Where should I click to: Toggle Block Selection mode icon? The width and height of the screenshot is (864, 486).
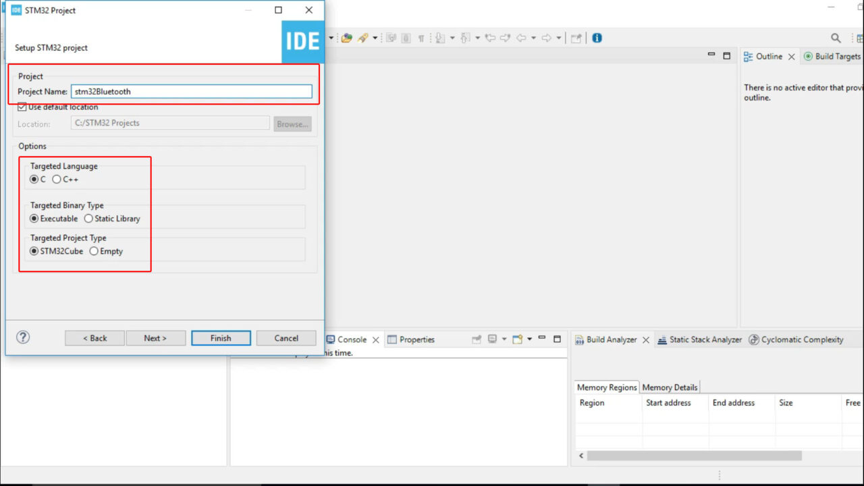click(406, 38)
